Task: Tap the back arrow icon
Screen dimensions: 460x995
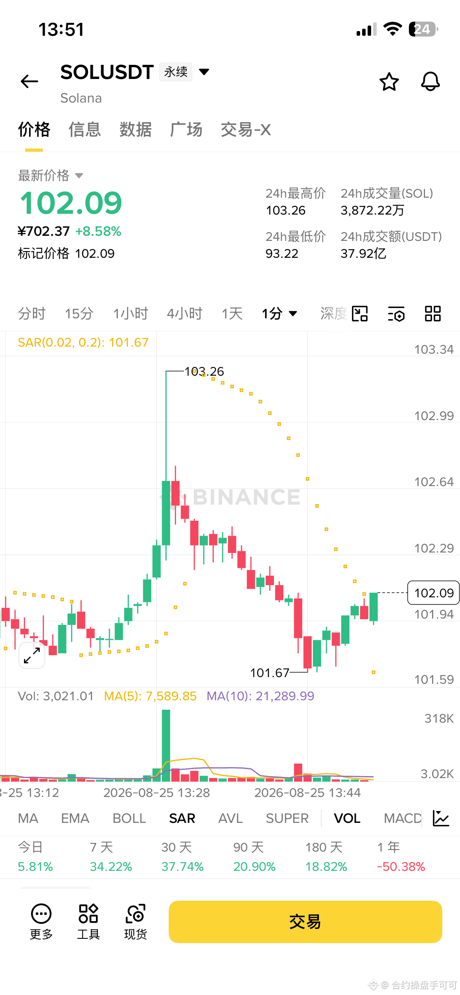Action: (x=29, y=81)
